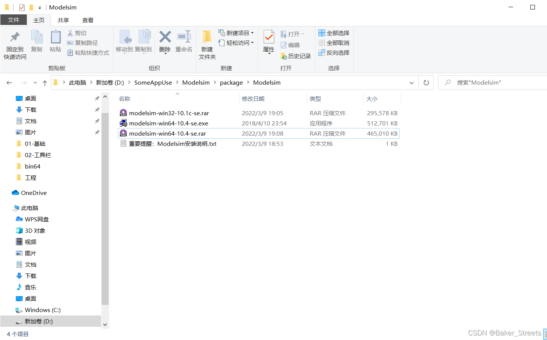Click Select all (全部选择)
The image size is (547, 340).
pyautogui.click(x=334, y=33)
